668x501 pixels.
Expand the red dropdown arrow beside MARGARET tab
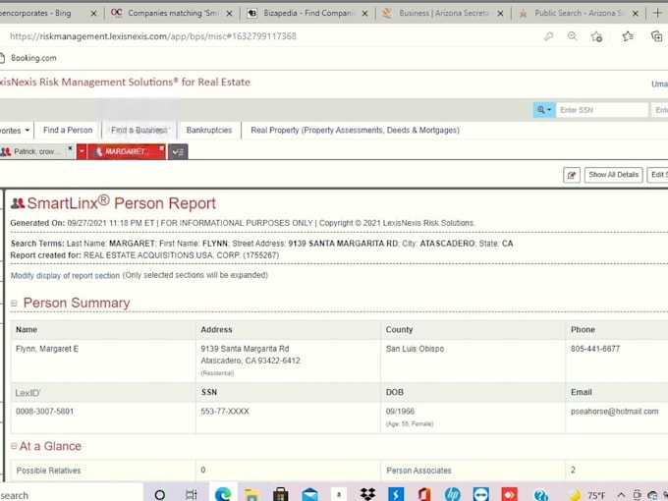click(82, 151)
